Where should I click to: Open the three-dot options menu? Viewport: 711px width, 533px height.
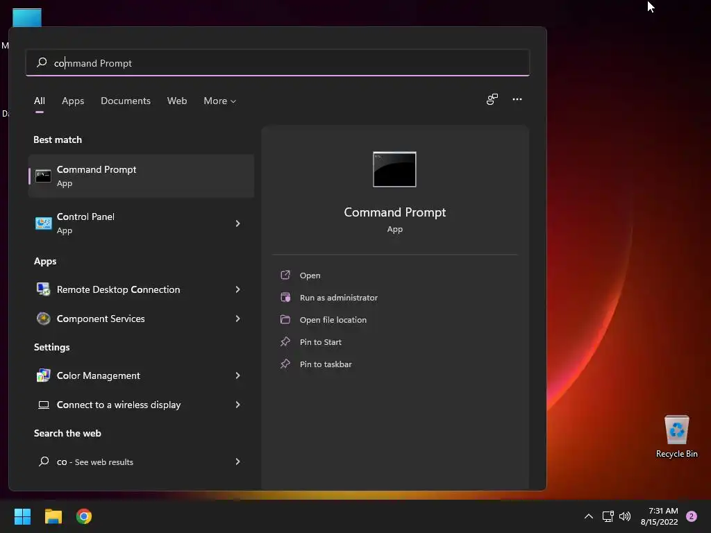pyautogui.click(x=517, y=99)
